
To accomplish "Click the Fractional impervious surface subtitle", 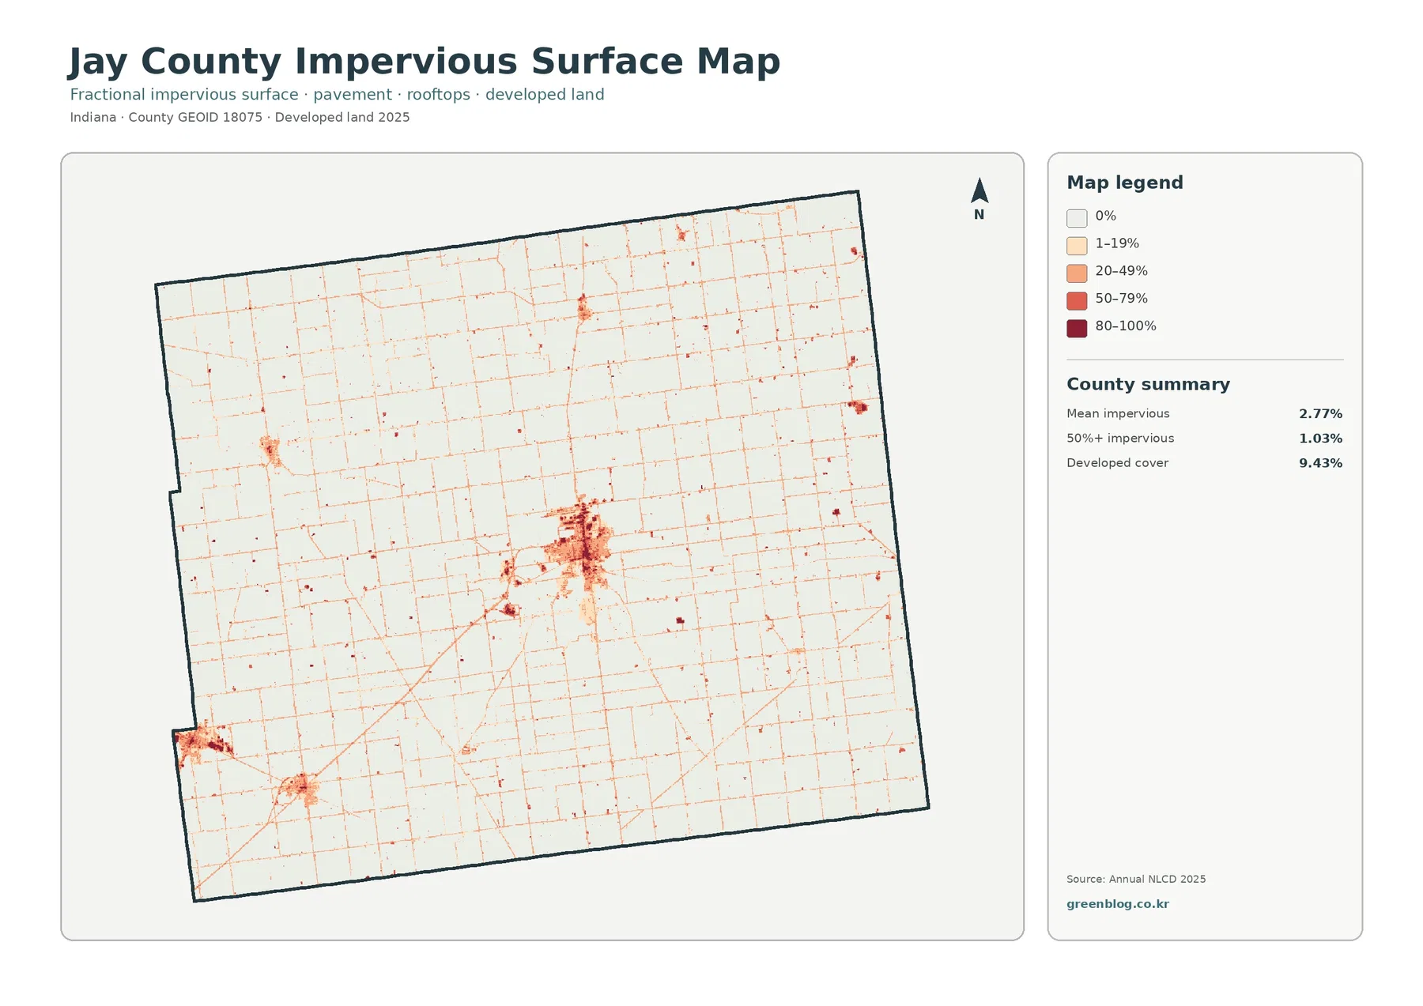I will (x=337, y=95).
